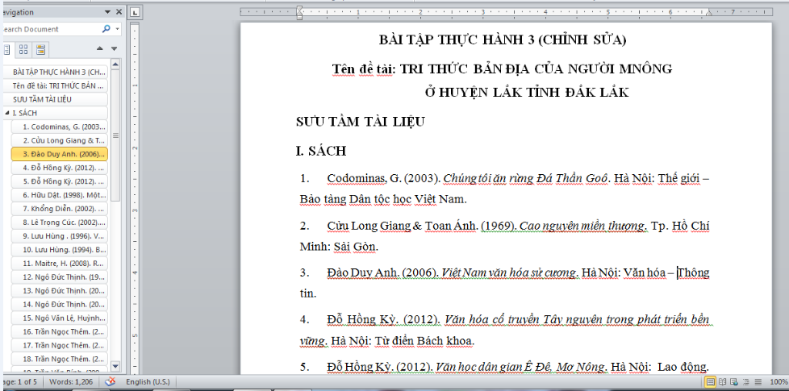Select Tên đề tài heading in navigation

56,86
